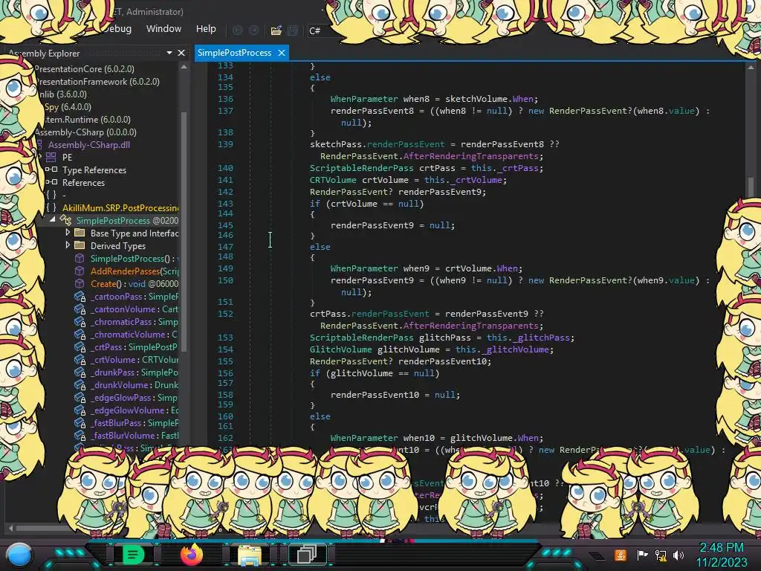This screenshot has height=571, width=761.
Task: Collapse the SimplePostProcess class node
Action: (53, 219)
